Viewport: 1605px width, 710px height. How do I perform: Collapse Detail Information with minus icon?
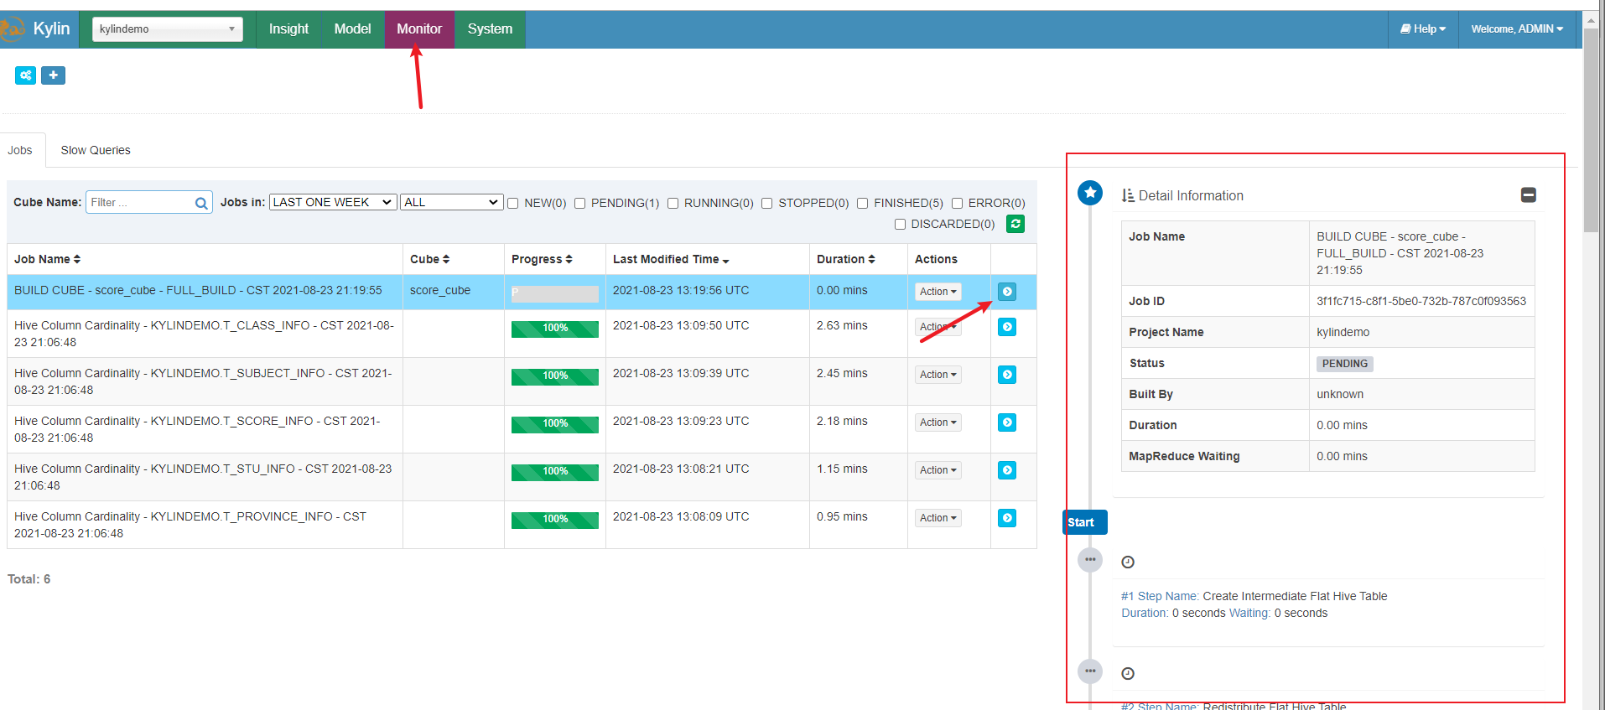click(1528, 194)
